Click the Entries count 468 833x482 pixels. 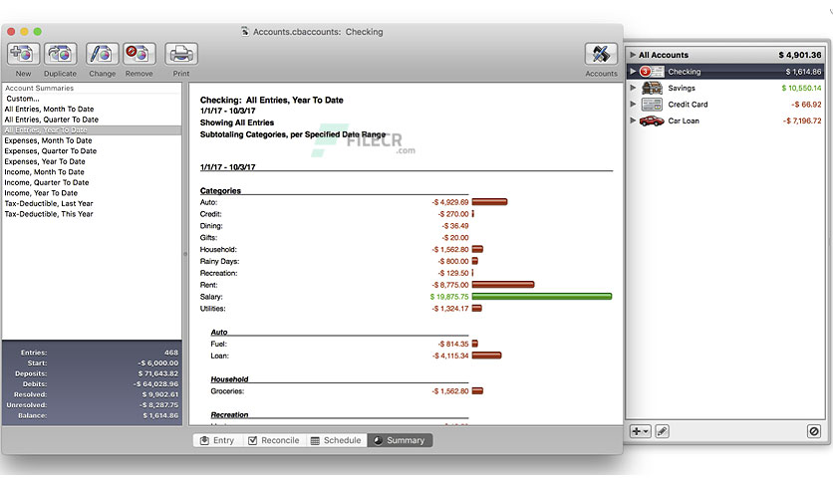pyautogui.click(x=171, y=353)
